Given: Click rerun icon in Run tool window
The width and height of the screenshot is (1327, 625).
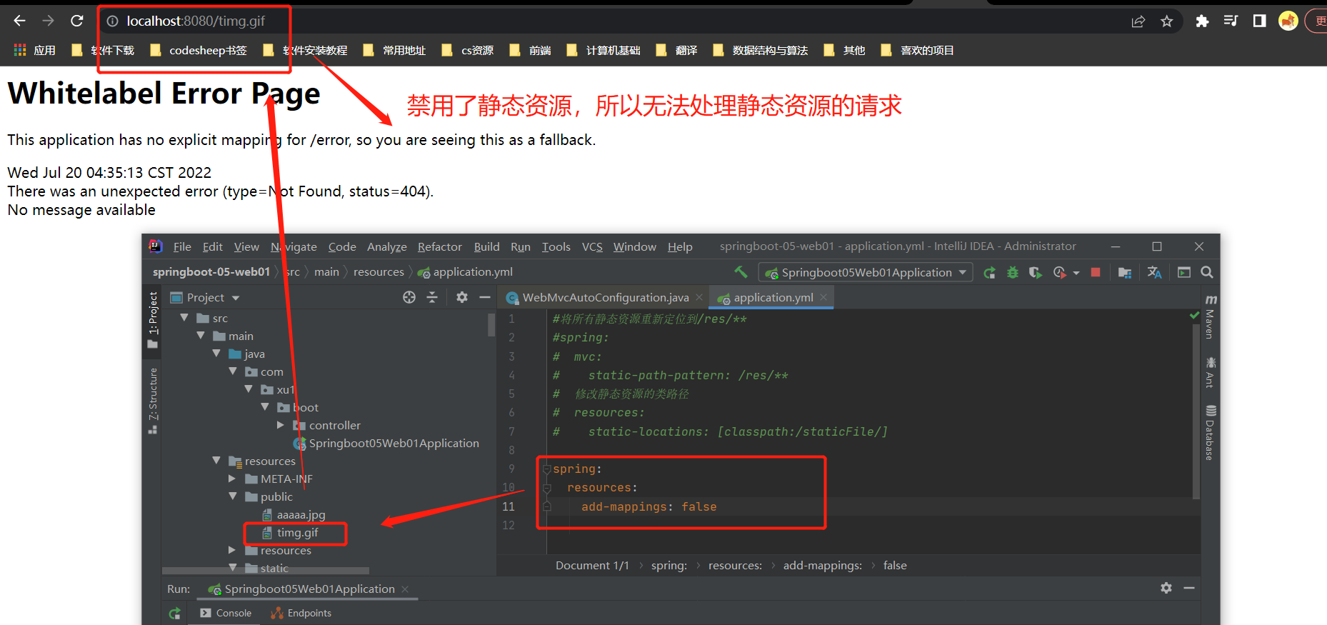Looking at the screenshot, I should pos(174,614).
